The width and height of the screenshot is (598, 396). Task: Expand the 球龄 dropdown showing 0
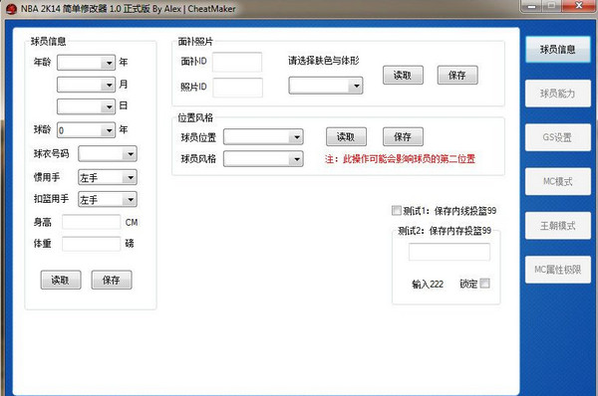click(86, 130)
